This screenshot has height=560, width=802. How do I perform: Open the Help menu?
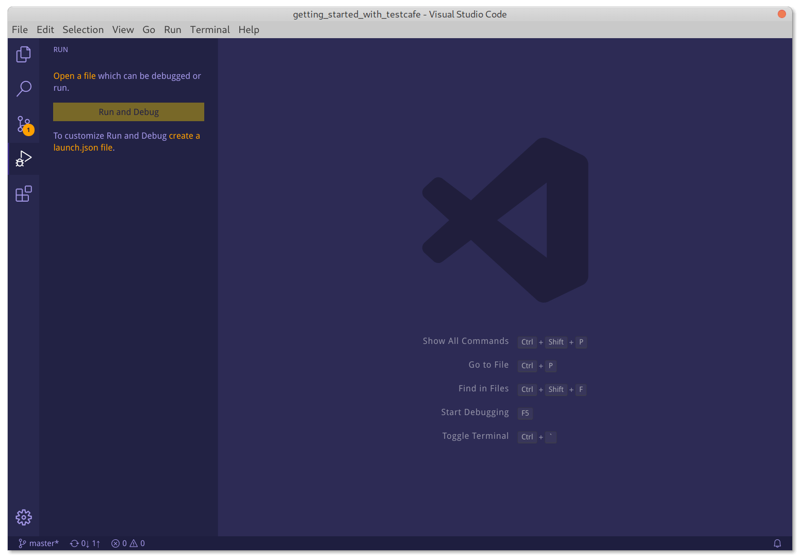click(249, 30)
